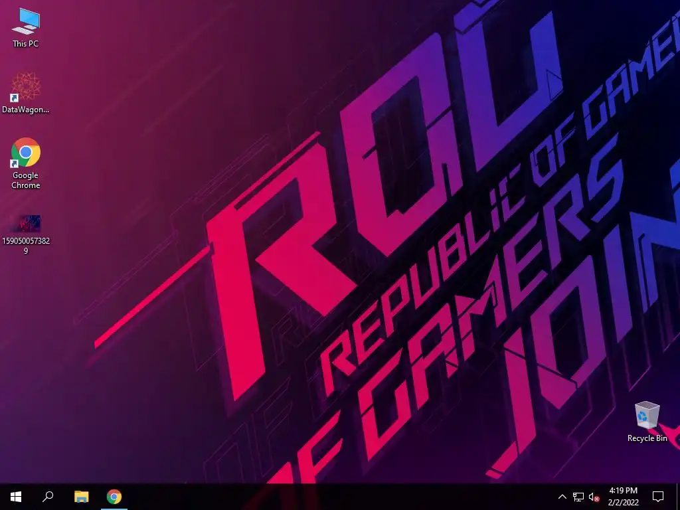Select the DataWagon desktop shortcut
The height and width of the screenshot is (510, 680).
(x=26, y=93)
